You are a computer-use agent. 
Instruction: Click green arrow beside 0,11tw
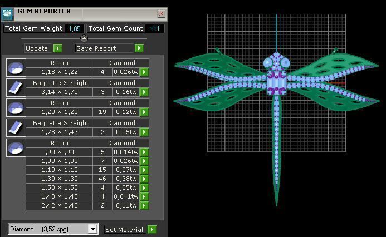click(144, 205)
